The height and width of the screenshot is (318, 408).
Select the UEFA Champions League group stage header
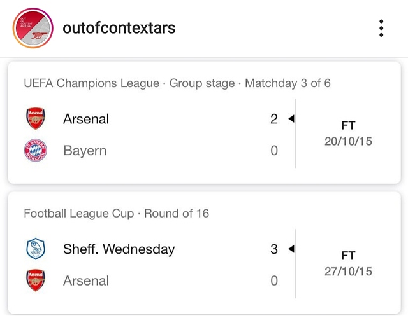click(177, 83)
